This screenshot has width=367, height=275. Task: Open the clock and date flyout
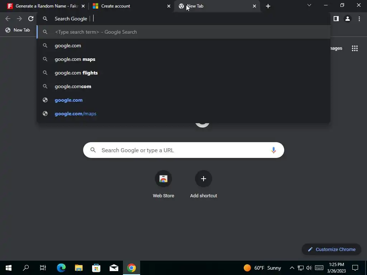(x=336, y=268)
